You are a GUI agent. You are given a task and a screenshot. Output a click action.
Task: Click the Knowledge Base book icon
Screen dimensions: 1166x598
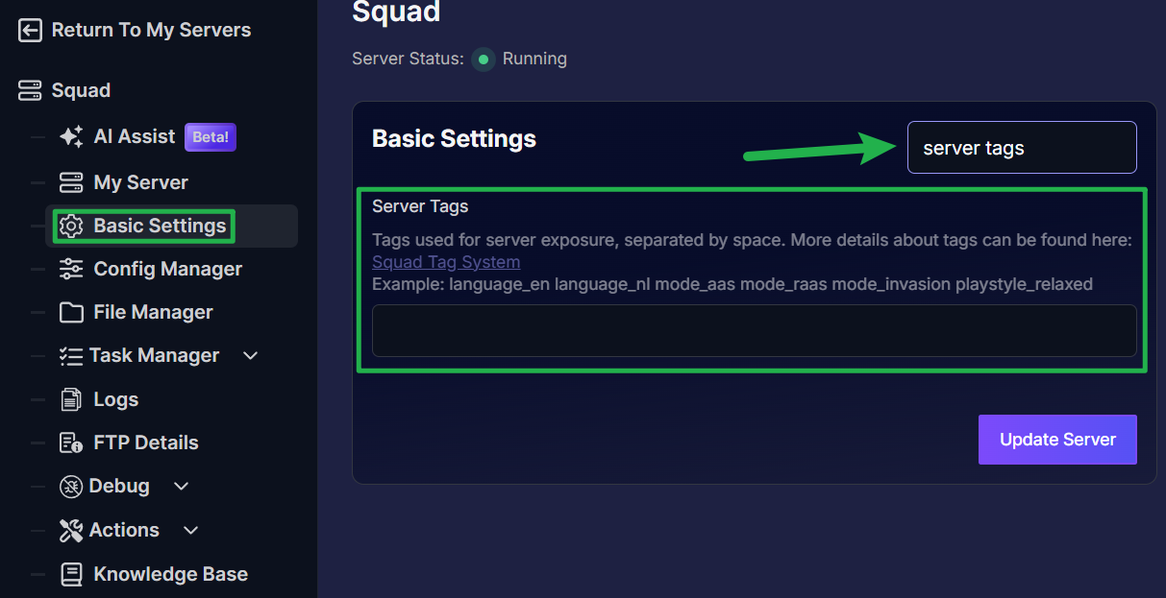[71, 574]
